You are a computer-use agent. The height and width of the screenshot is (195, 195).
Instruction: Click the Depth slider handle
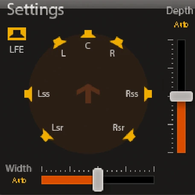(181, 96)
